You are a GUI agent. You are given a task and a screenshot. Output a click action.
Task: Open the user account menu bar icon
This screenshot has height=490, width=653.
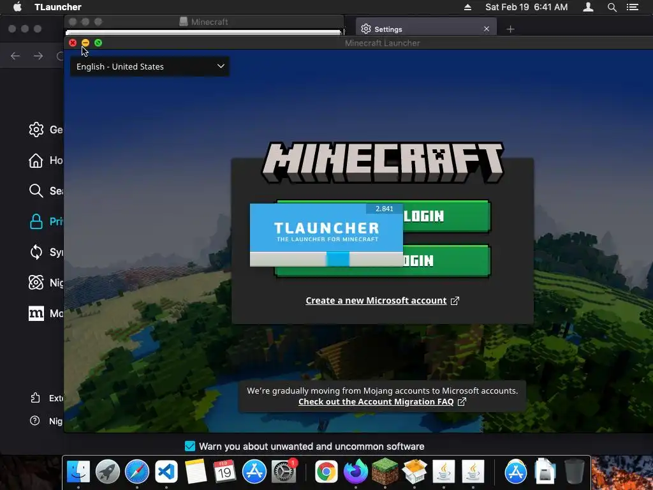(x=588, y=7)
